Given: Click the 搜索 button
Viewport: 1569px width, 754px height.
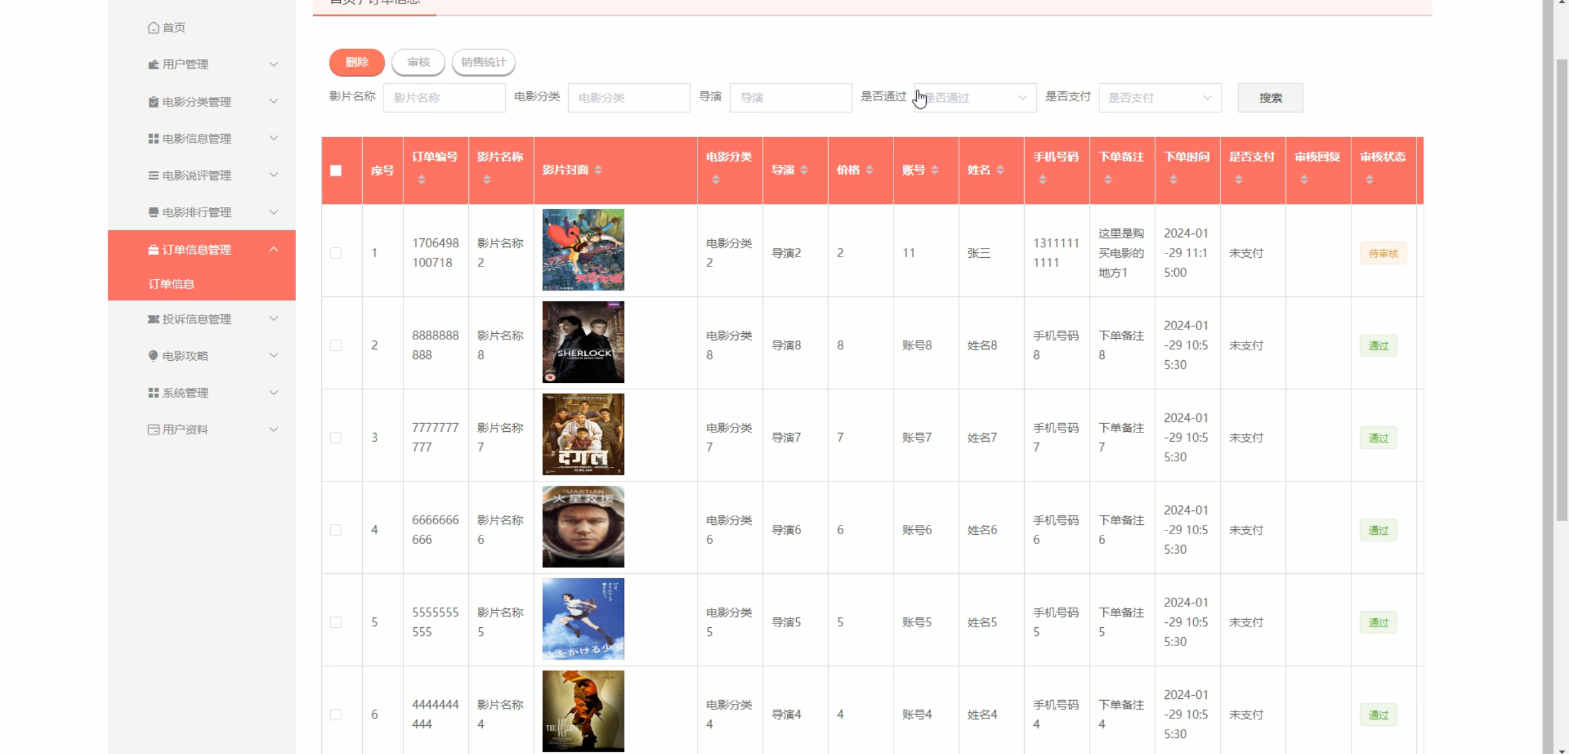Looking at the screenshot, I should (x=1270, y=97).
